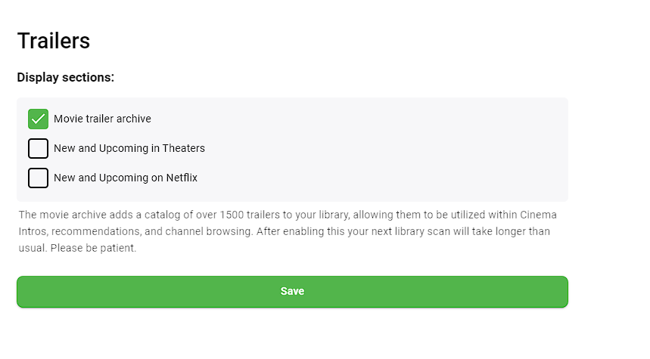Click the word "Netflix" in the third option

coord(181,178)
